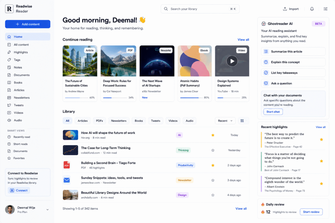Switch library to grid view icon
The image size is (335, 223).
pyautogui.click(x=242, y=121)
